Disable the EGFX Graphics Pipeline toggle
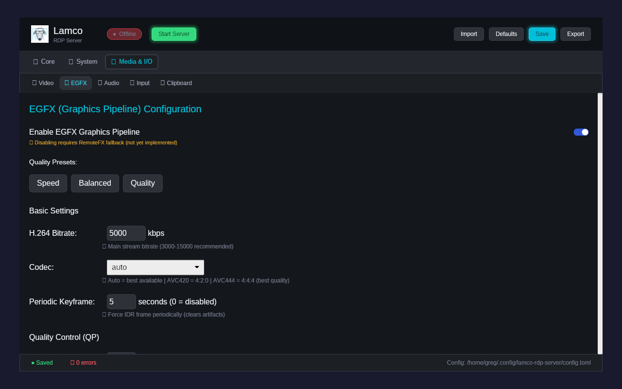 pyautogui.click(x=581, y=132)
